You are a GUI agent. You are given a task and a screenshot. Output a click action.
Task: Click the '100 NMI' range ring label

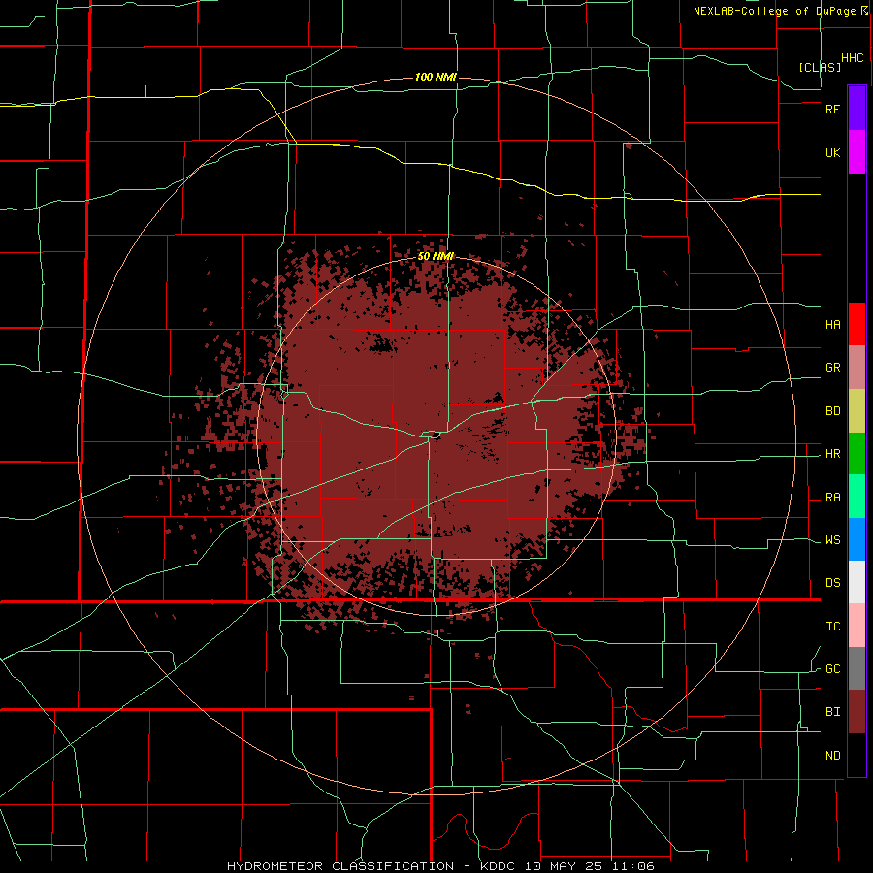click(436, 77)
